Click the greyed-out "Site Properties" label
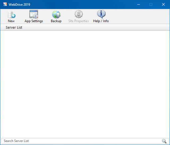170x145 pixels. pyautogui.click(x=78, y=21)
